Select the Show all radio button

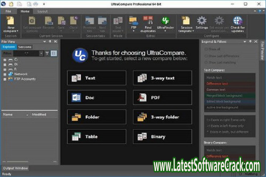[206, 49]
